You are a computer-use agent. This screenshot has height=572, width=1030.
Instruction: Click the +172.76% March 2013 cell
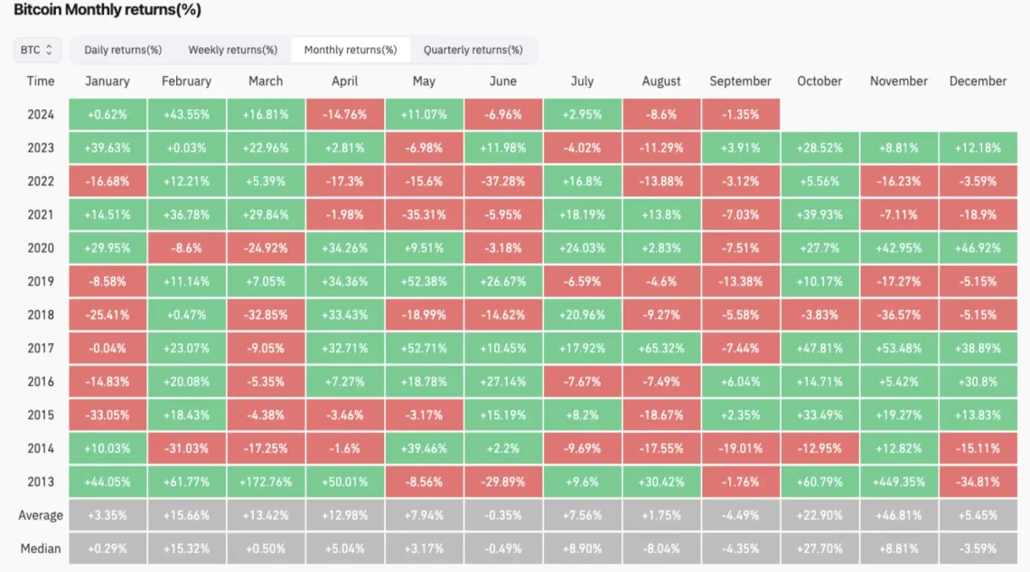click(266, 482)
